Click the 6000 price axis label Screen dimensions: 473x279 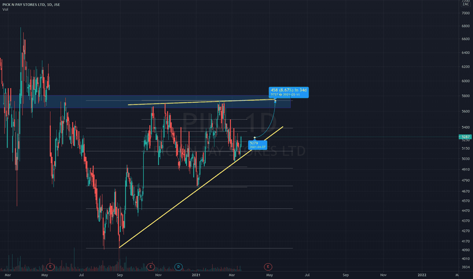coord(465,81)
